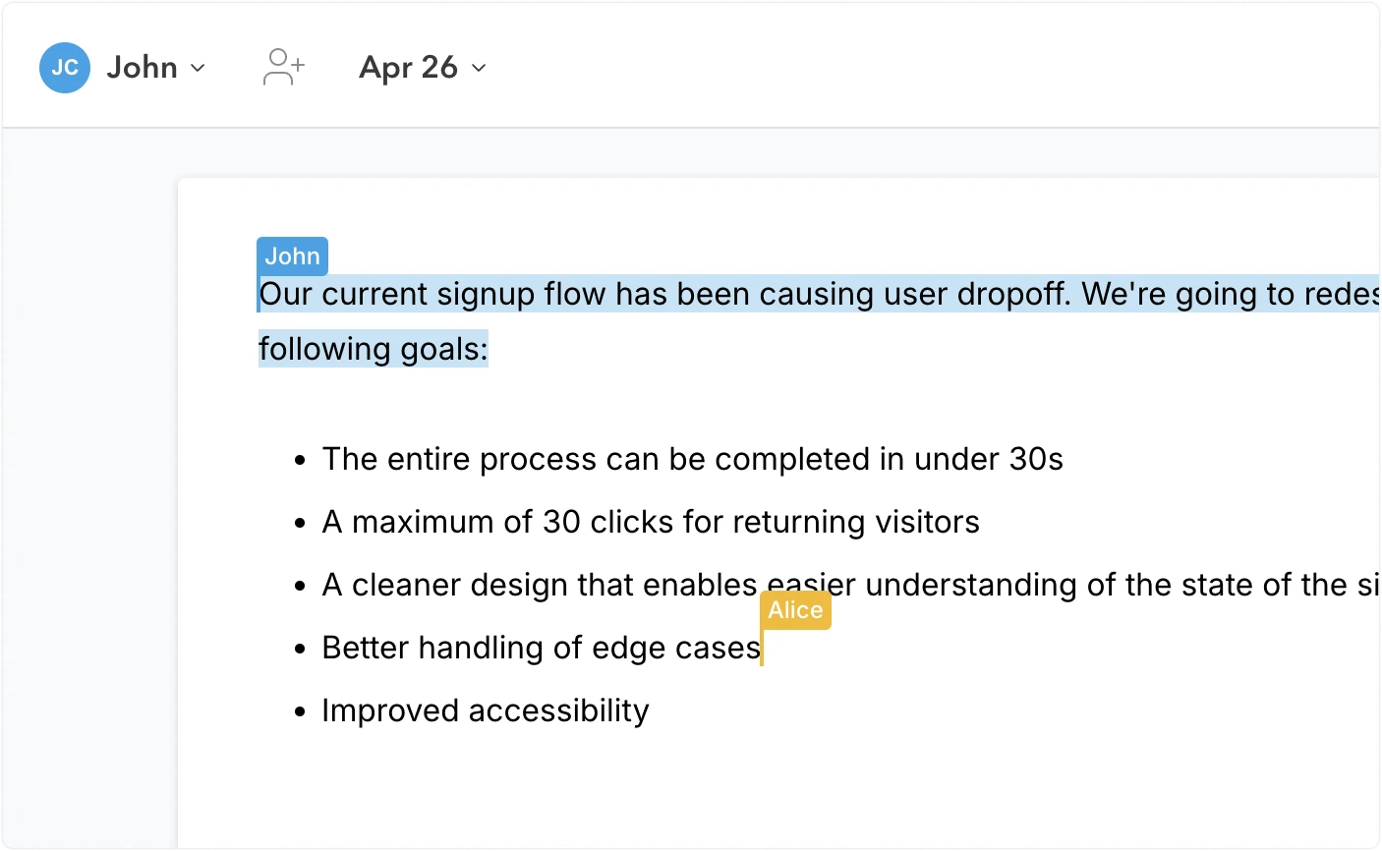Click the word 'dropoff' in first paragraph
Viewport: 1382px width, 851px height.
coord(1012,294)
